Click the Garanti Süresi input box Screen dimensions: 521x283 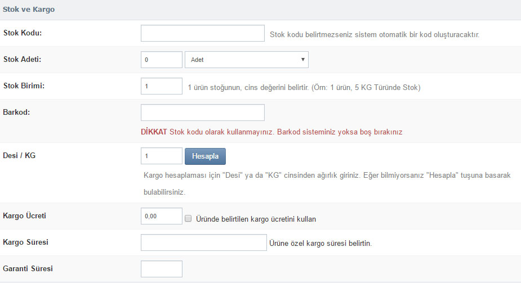click(162, 269)
